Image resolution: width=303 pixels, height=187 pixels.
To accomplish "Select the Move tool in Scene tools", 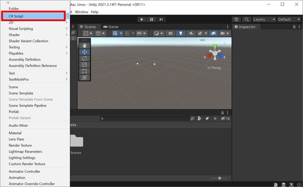I will [84, 52].
